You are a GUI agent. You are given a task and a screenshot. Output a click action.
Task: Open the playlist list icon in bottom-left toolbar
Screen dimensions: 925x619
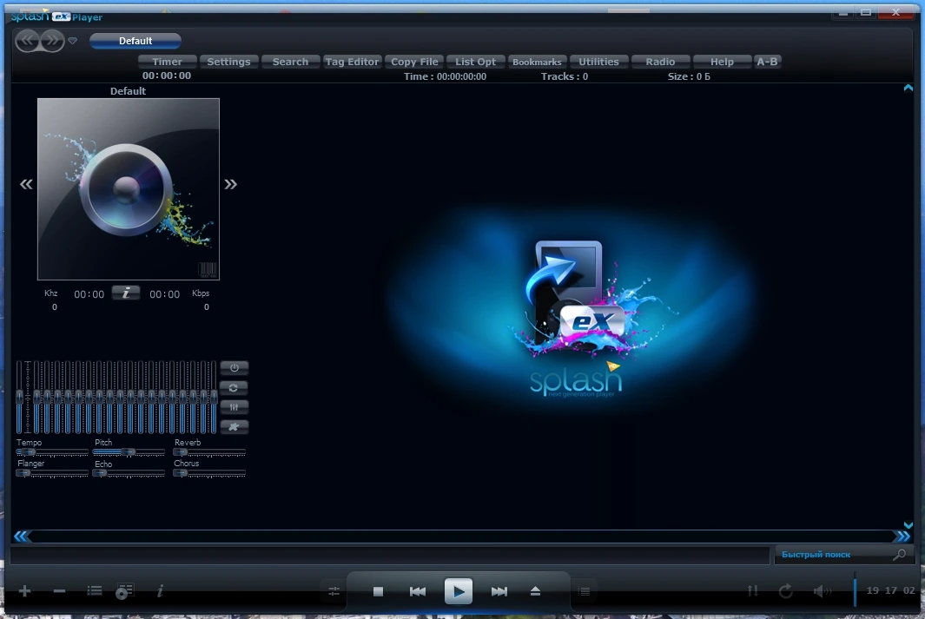point(95,590)
